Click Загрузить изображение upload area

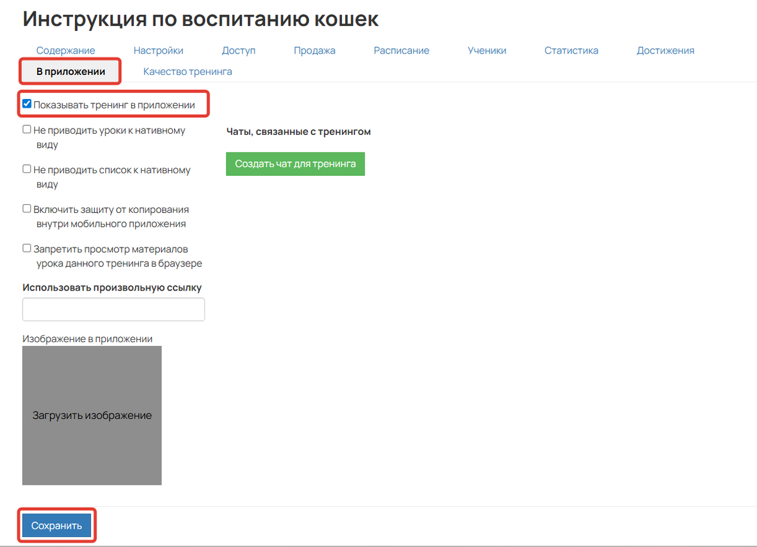[91, 415]
